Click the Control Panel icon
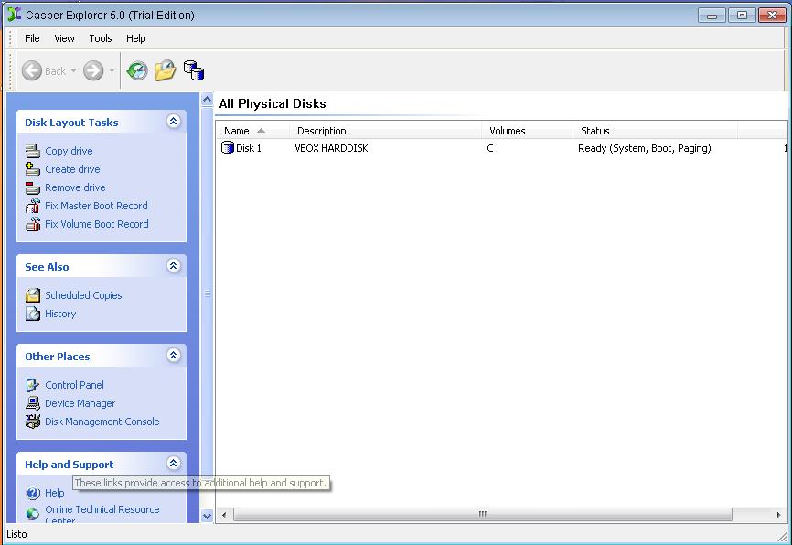Viewport: 792px width, 545px height. tap(33, 385)
